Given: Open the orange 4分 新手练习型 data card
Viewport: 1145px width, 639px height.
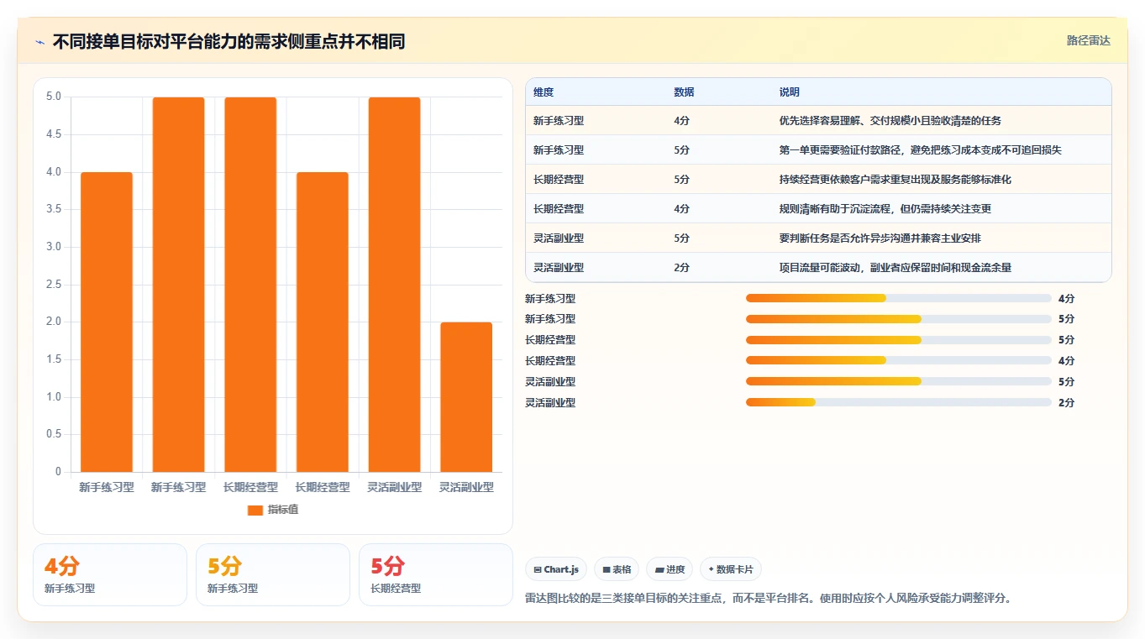Looking at the screenshot, I should [x=110, y=575].
